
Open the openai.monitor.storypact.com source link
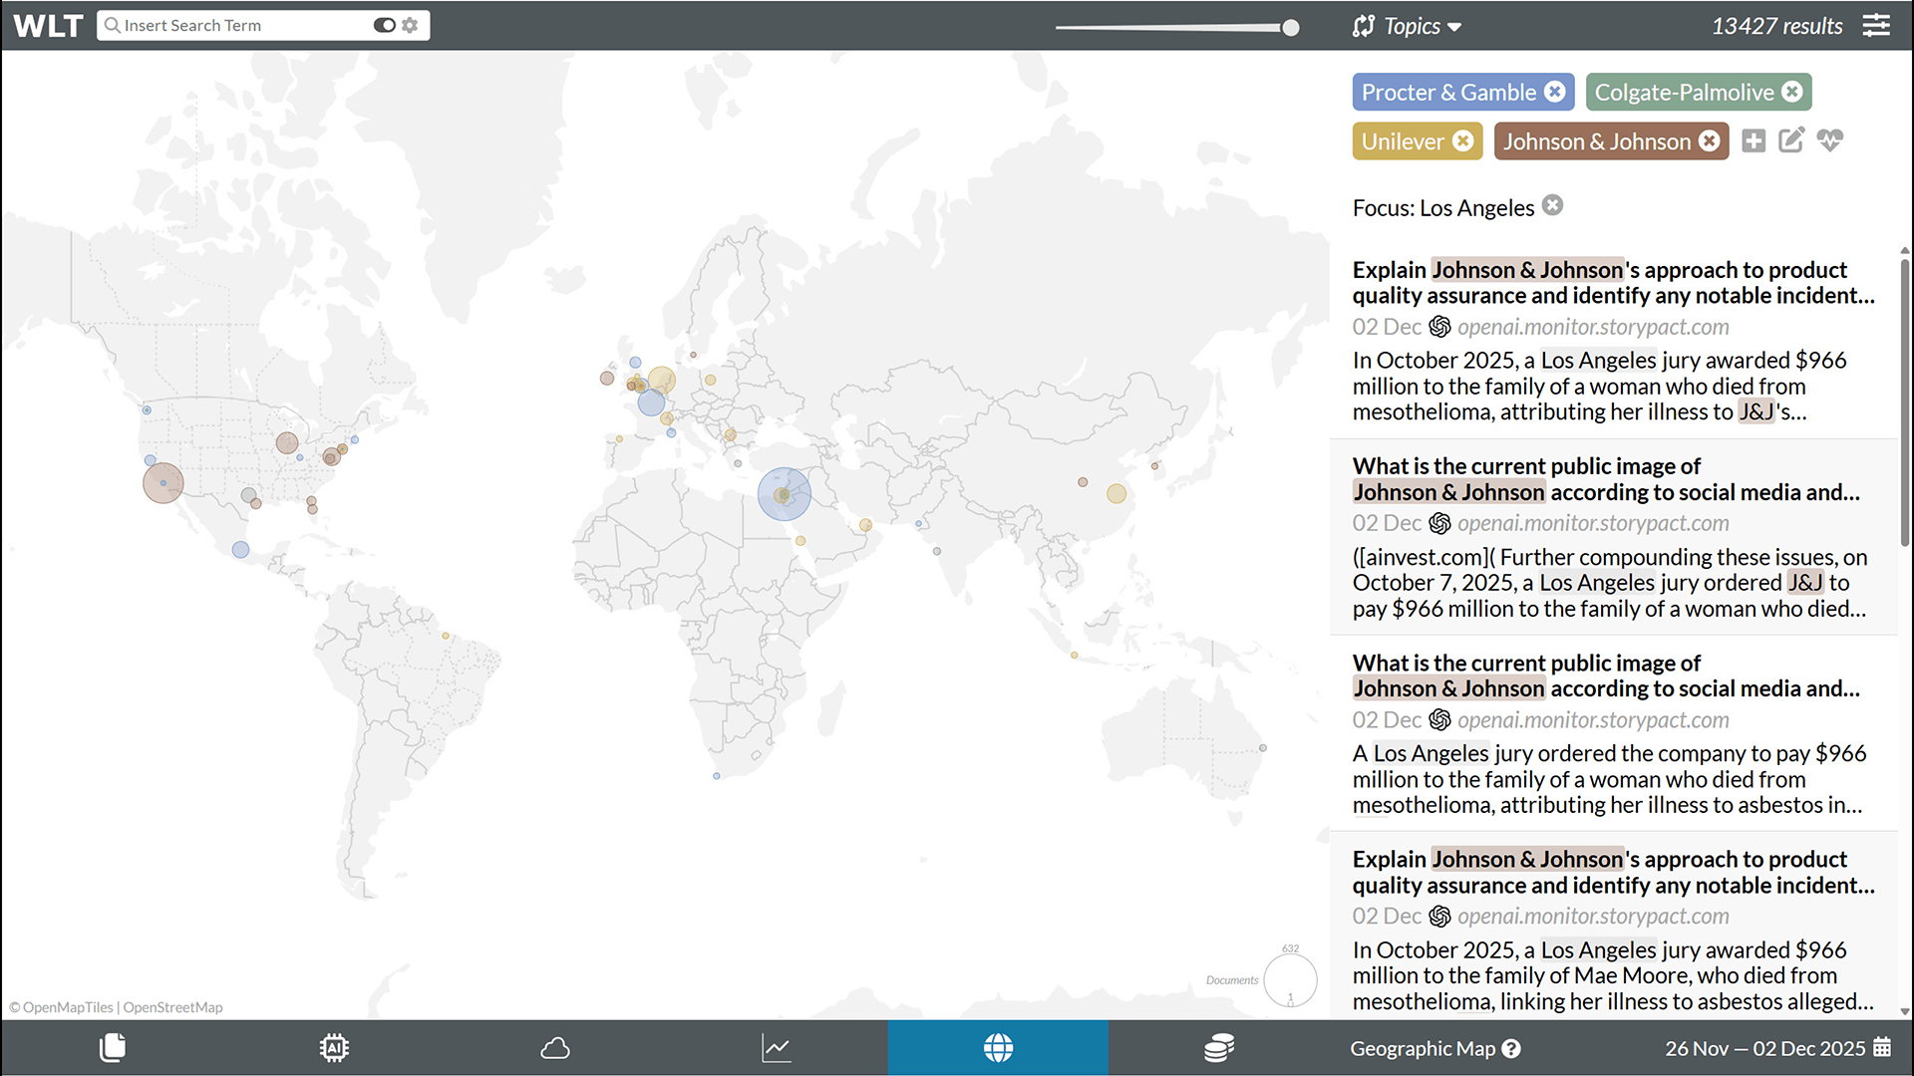click(1593, 327)
